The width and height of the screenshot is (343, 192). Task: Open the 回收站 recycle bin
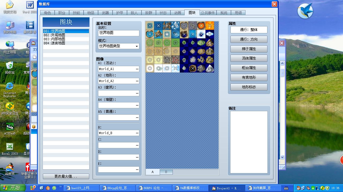coord(10,67)
